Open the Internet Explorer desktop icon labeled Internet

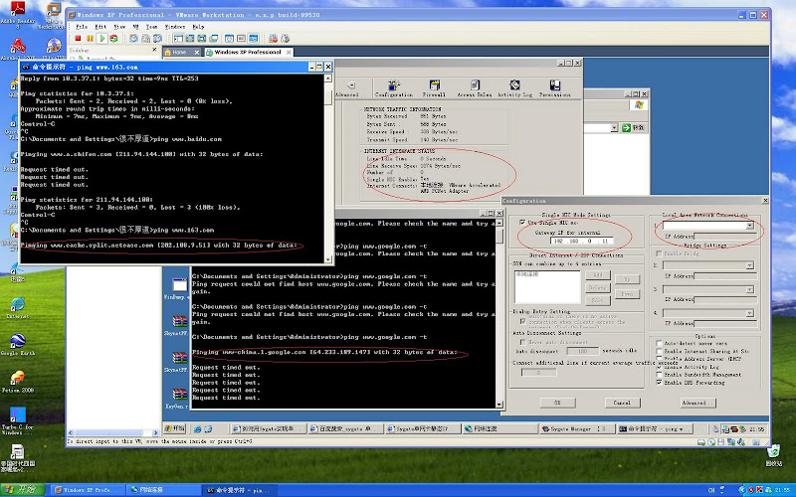[x=18, y=307]
